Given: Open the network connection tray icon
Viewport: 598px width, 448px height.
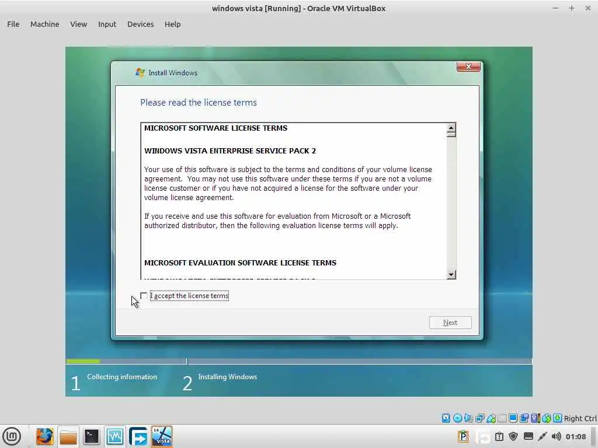Looking at the screenshot, I should point(543,436).
